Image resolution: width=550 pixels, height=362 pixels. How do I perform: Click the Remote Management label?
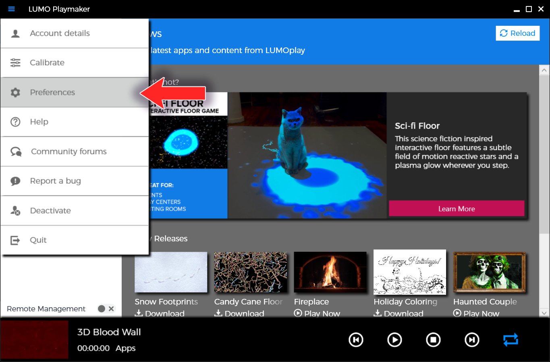(x=46, y=309)
